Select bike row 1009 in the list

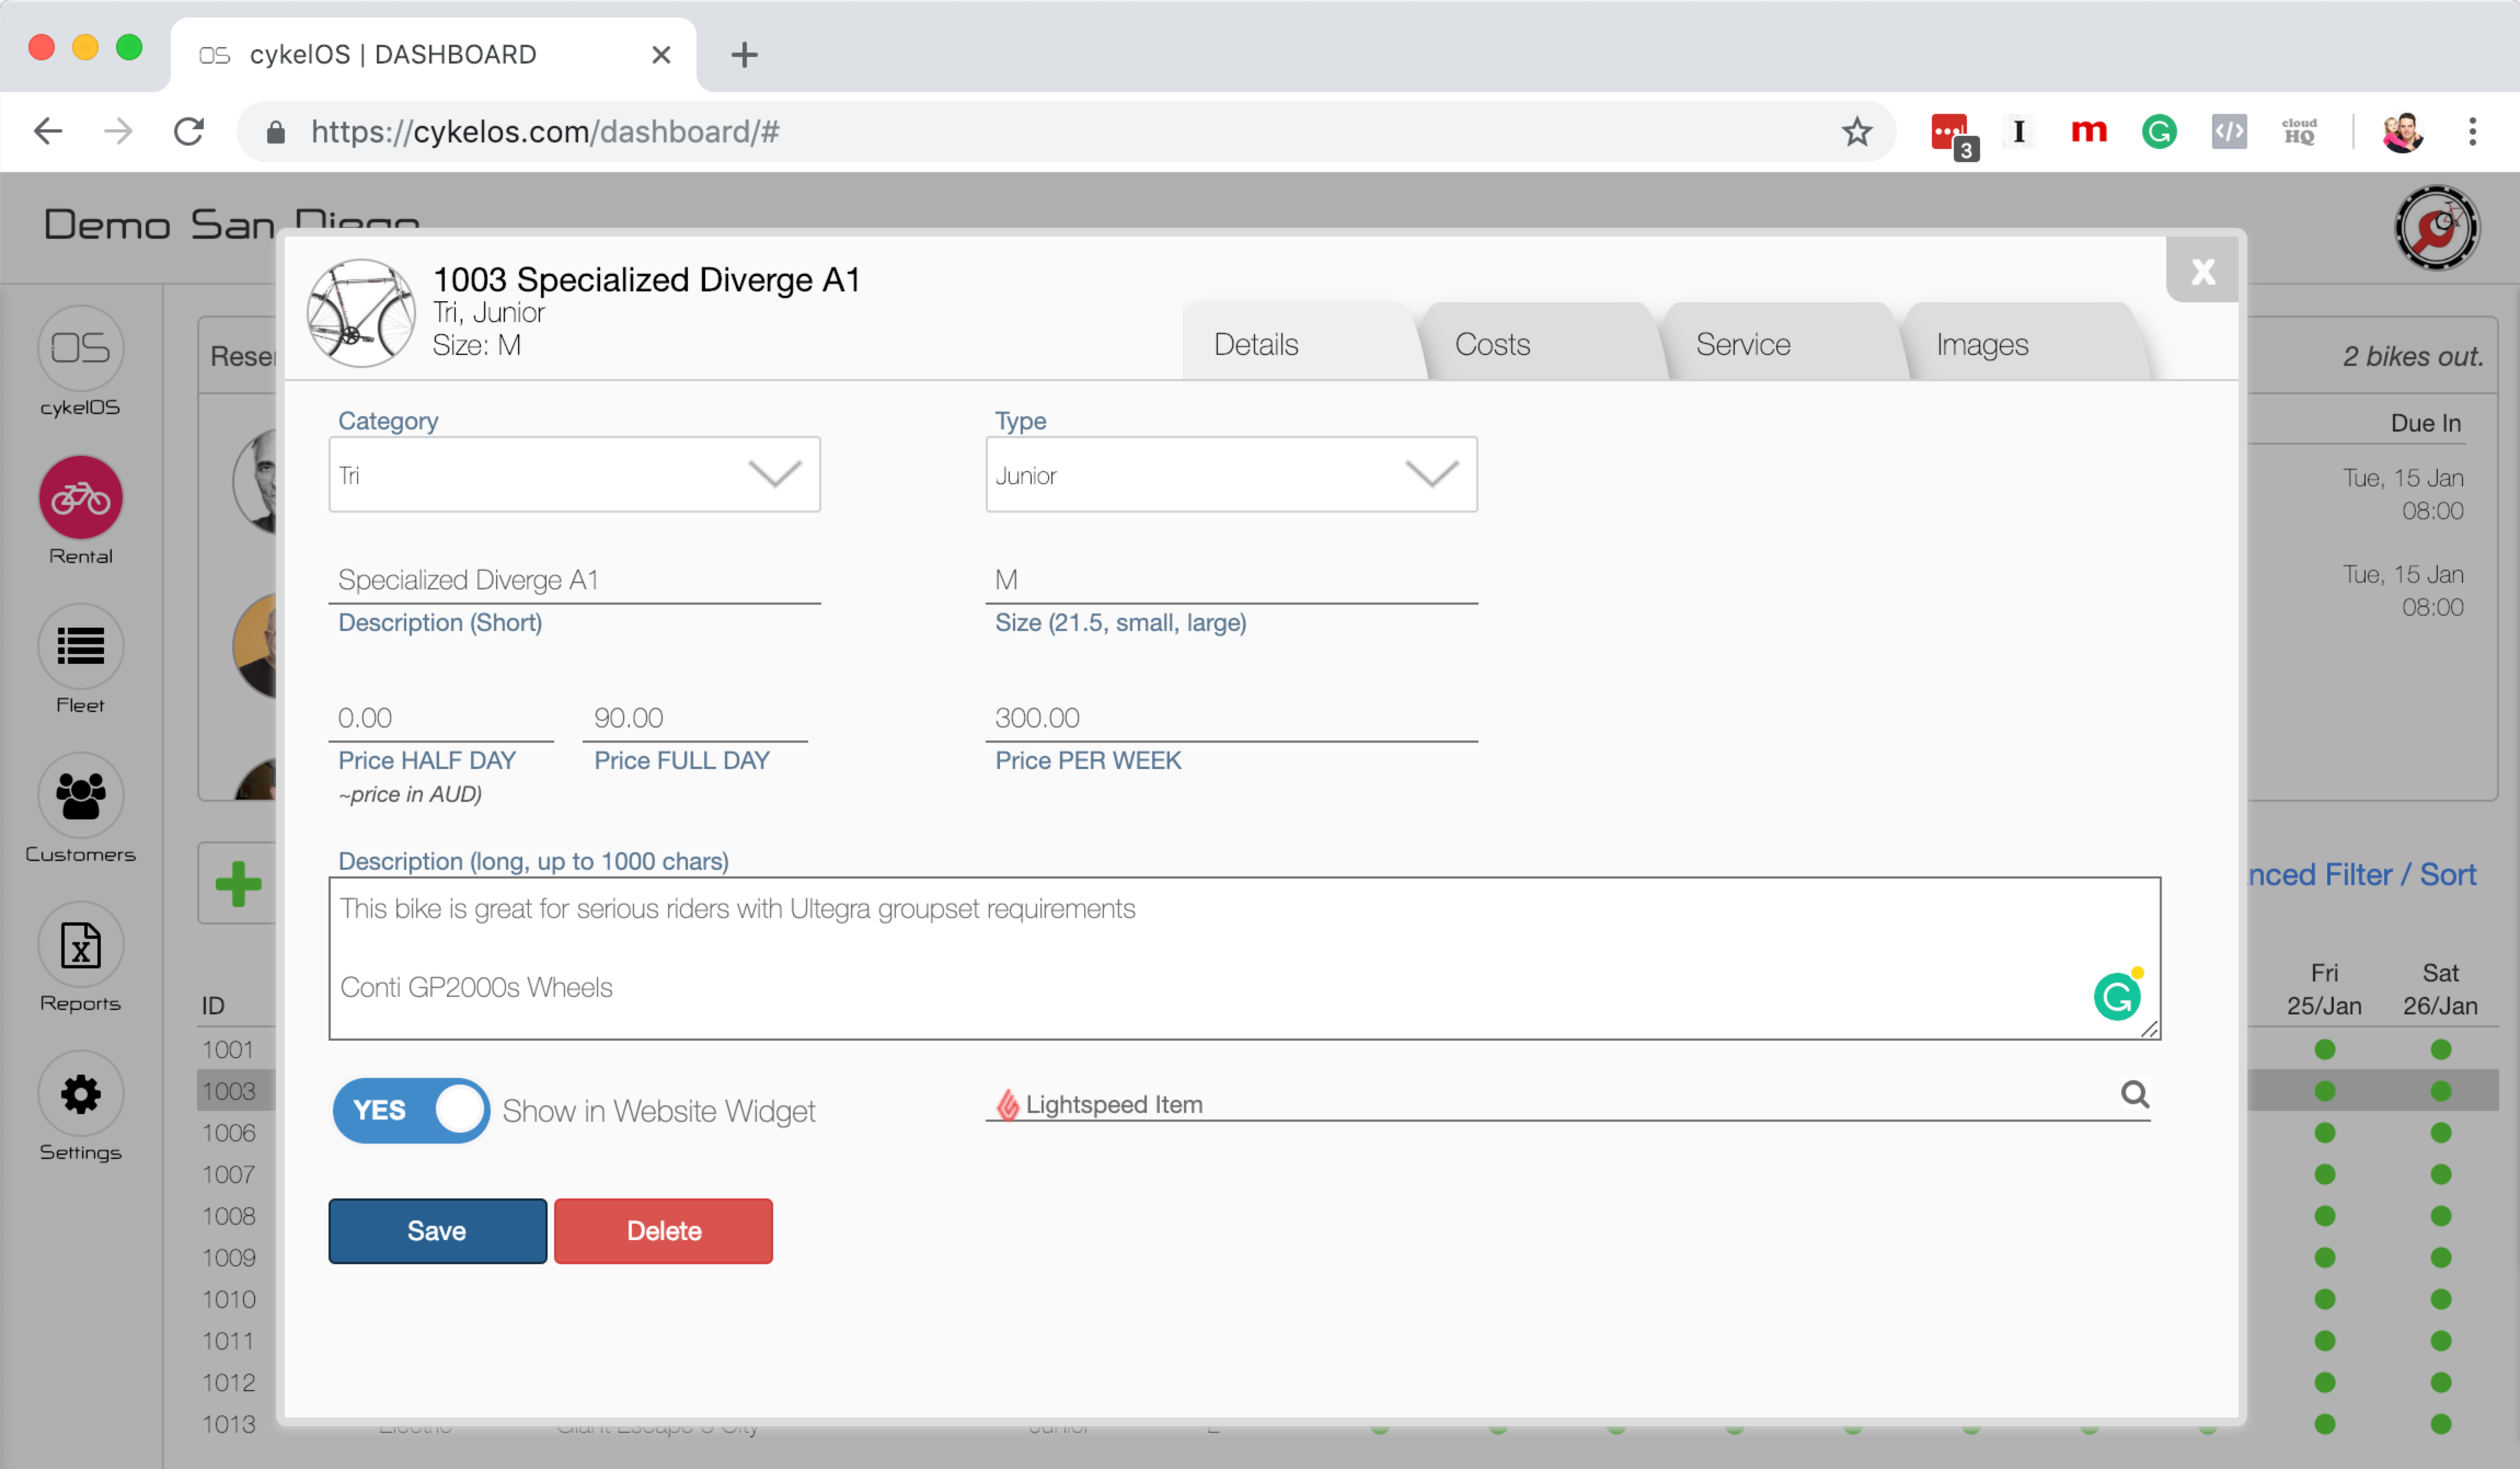(x=228, y=1257)
